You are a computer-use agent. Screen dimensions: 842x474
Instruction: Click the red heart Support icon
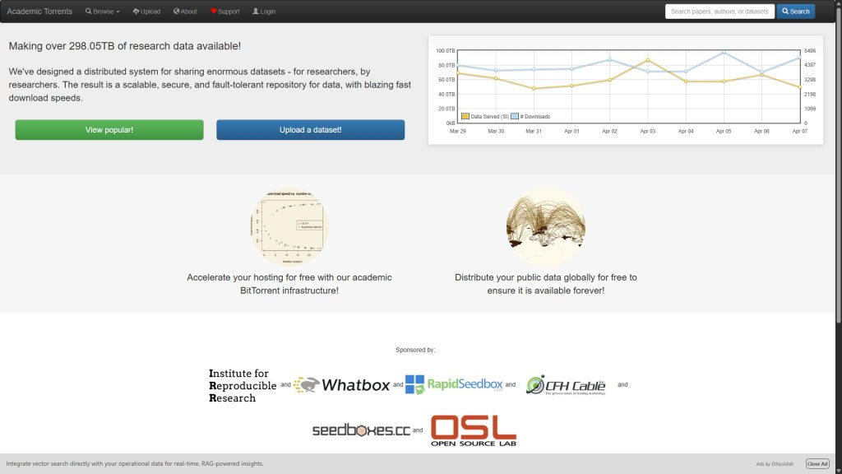[x=214, y=11]
